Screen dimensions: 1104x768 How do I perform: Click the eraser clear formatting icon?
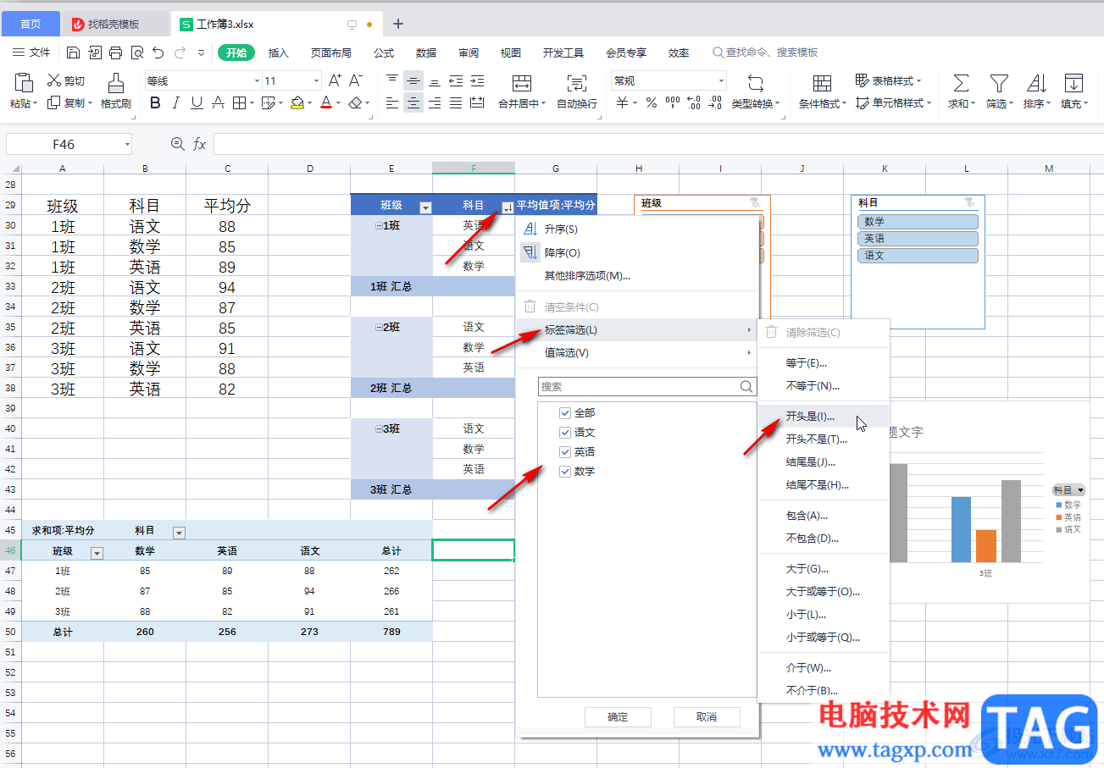[x=355, y=103]
